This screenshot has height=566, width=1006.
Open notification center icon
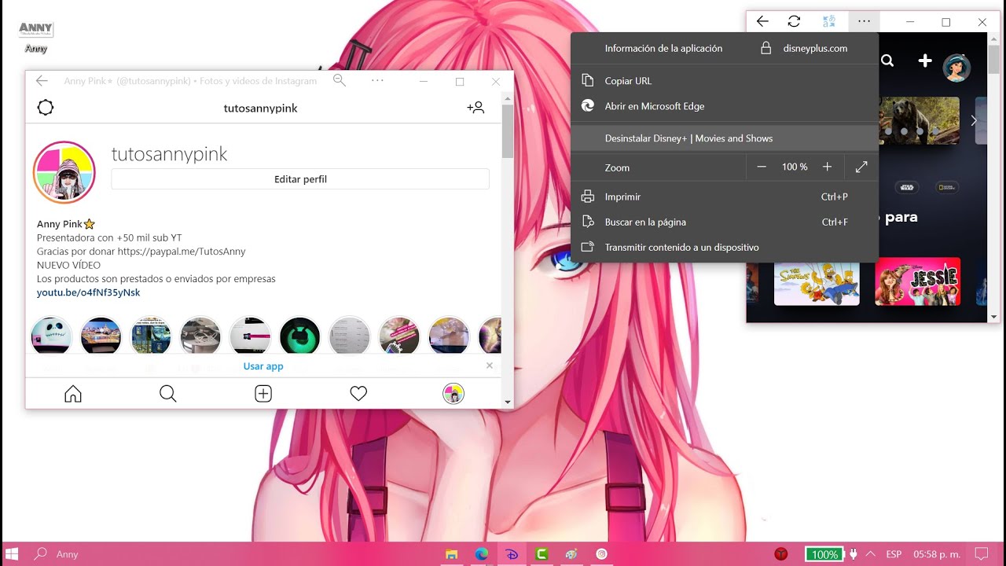tap(981, 554)
